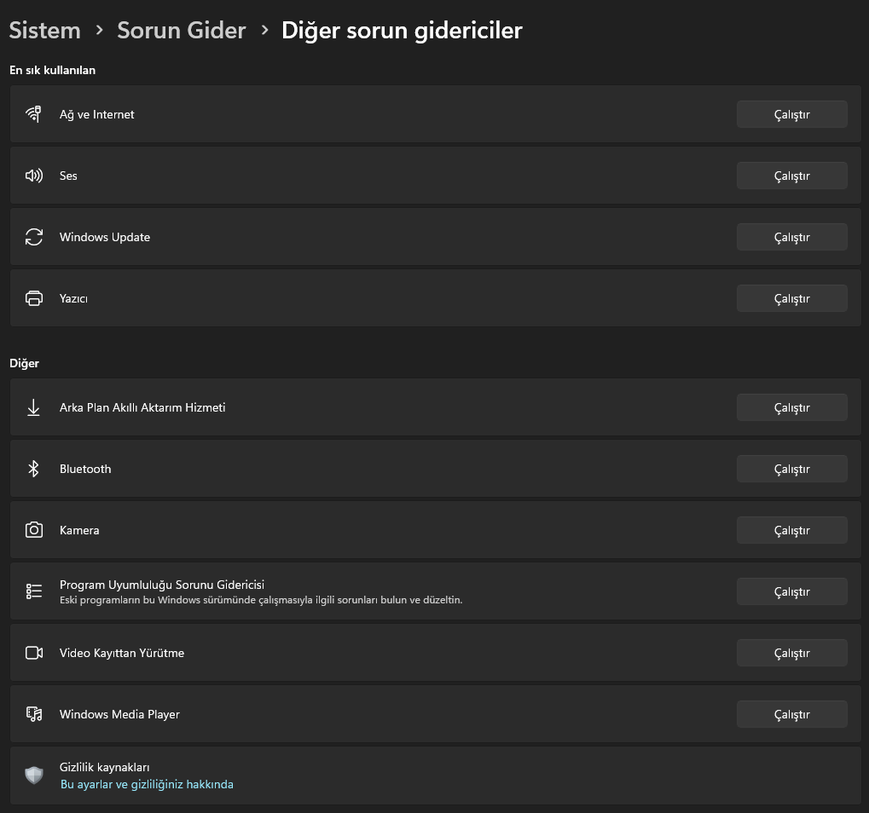This screenshot has width=869, height=813.
Task: Click the Ses speaker icon
Action: pos(34,175)
